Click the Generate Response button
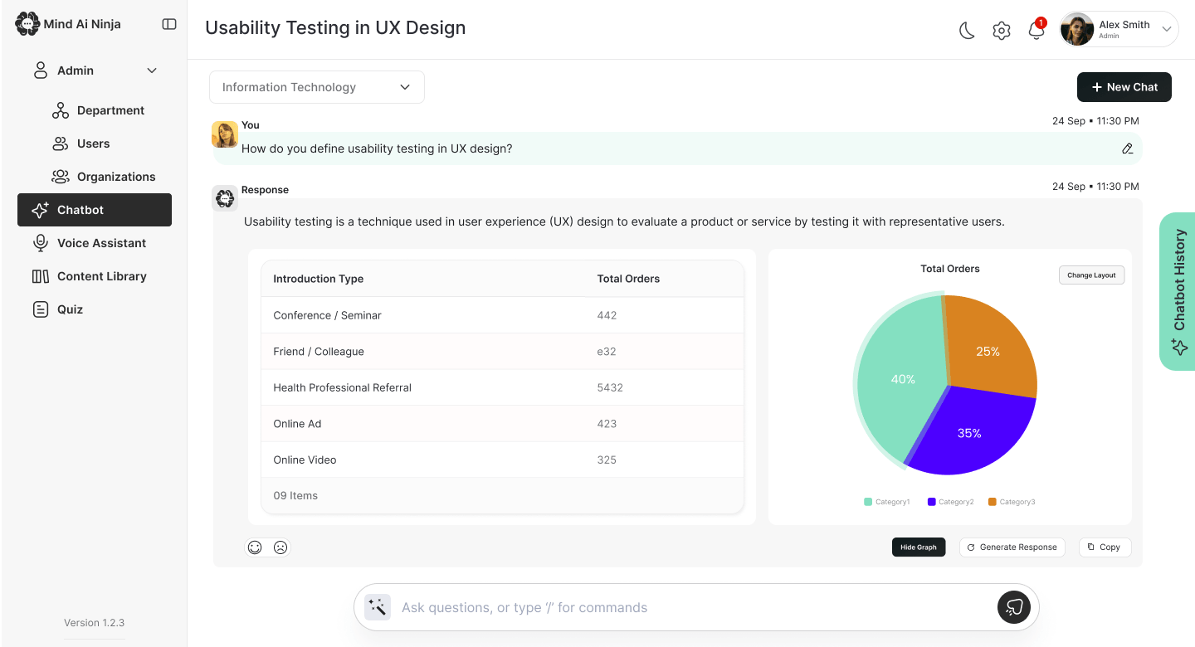This screenshot has height=647, width=1195. click(1012, 547)
